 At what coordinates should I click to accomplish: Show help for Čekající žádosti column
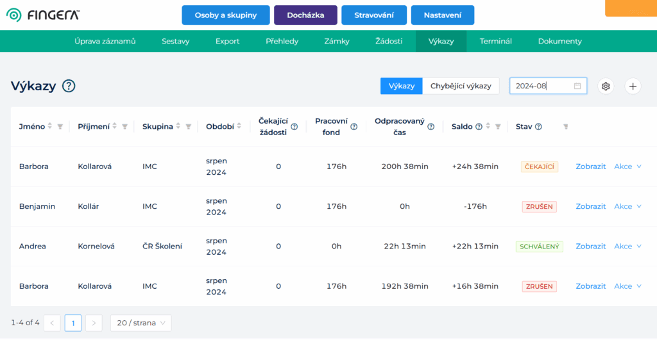pos(294,127)
